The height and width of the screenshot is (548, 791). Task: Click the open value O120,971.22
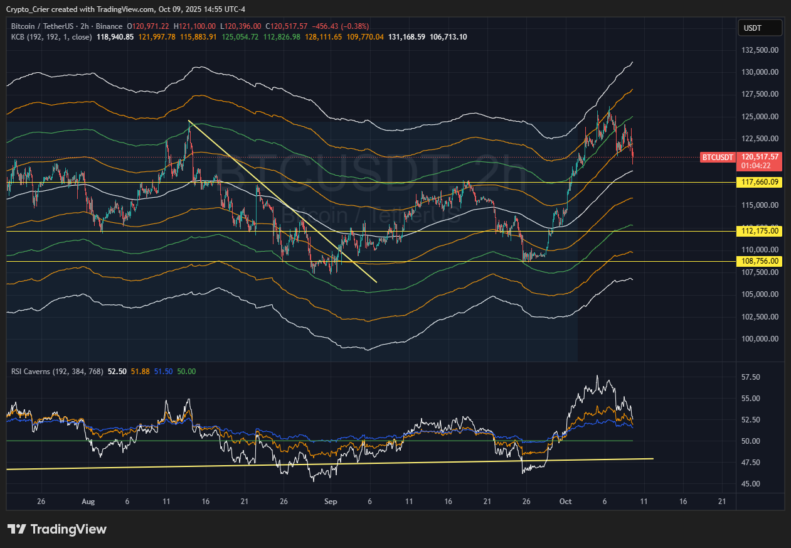pos(149,26)
